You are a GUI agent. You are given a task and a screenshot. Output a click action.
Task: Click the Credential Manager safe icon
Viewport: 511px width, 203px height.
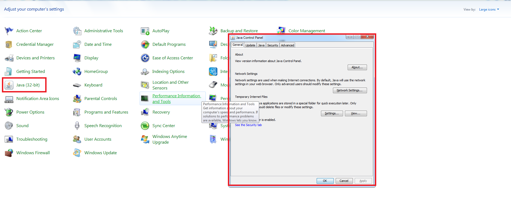(9, 44)
